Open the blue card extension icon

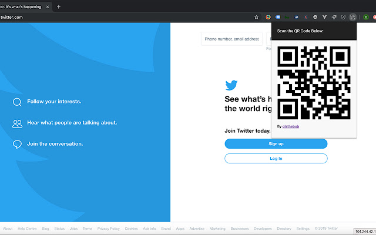(278, 17)
